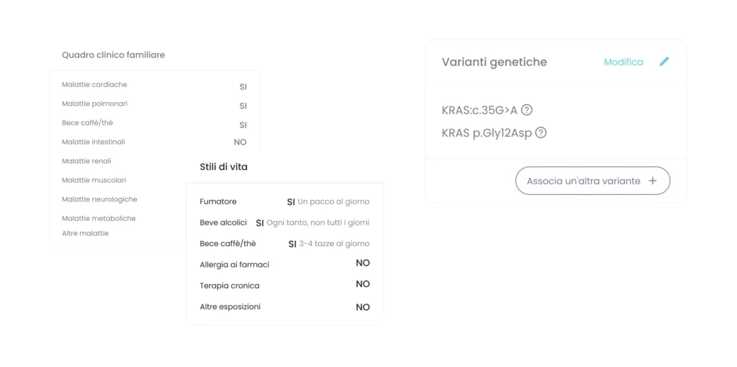Click the Malattie cardiache SI value
737x367 pixels.
[x=243, y=87]
